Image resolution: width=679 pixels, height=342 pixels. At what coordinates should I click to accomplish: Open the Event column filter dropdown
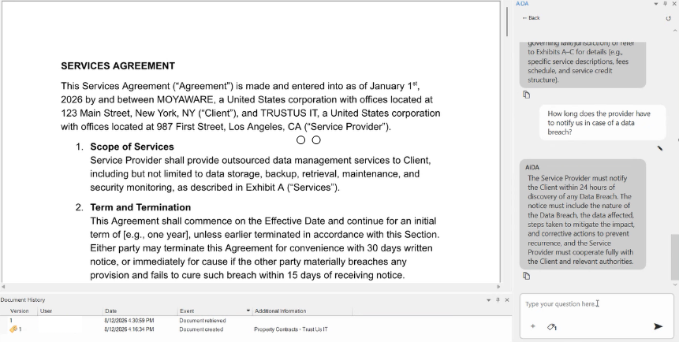(x=248, y=310)
